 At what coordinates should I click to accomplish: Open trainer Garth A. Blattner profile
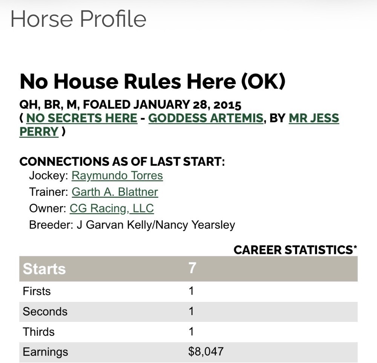115,192
